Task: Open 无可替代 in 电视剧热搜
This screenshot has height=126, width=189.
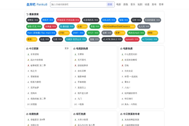Action: [82, 60]
